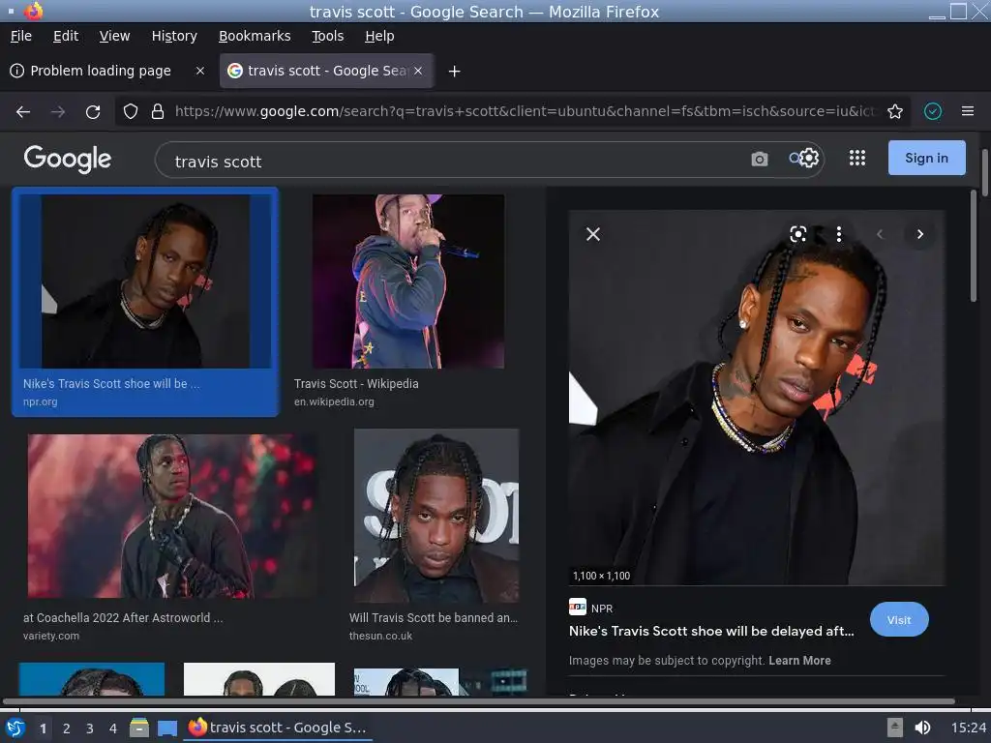Click the NPR source logo

tap(577, 608)
